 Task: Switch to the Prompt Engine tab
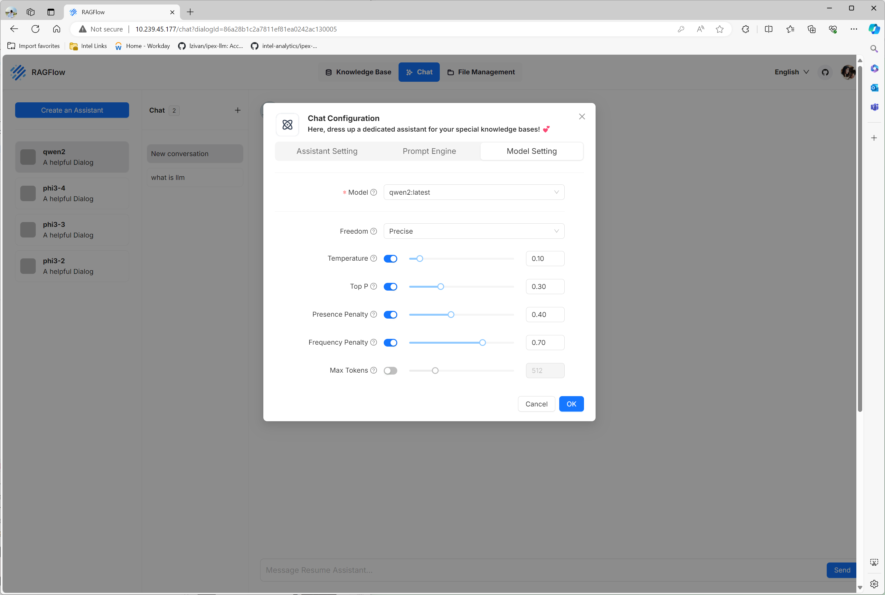(429, 152)
